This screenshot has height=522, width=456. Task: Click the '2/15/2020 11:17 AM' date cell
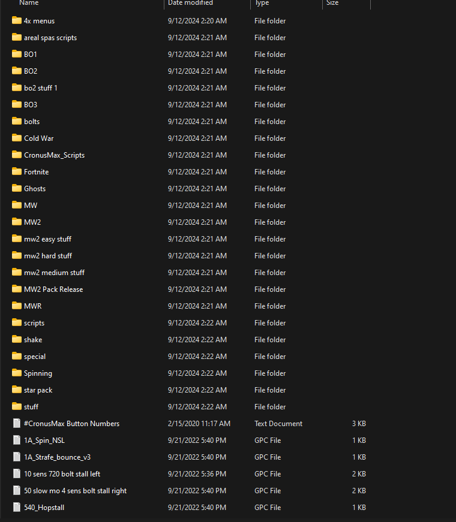coord(199,424)
